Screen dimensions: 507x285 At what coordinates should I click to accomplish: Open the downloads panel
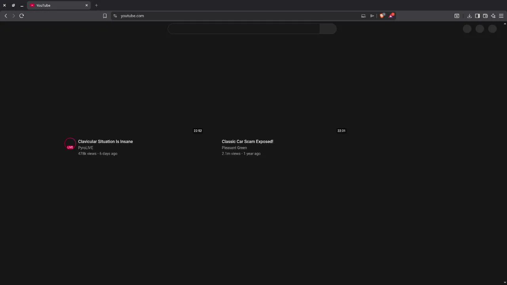[469, 16]
